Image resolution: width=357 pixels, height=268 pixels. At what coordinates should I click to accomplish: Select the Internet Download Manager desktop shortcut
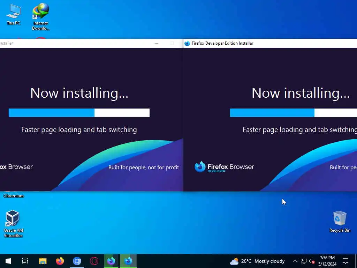40,16
